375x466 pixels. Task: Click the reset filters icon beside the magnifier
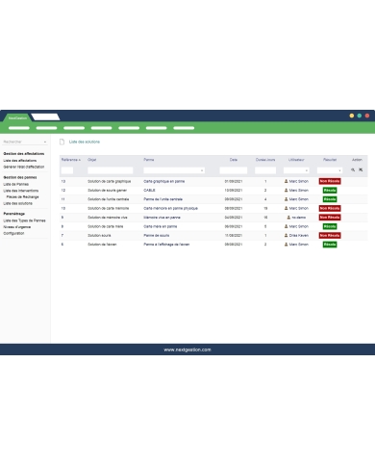pyautogui.click(x=361, y=170)
